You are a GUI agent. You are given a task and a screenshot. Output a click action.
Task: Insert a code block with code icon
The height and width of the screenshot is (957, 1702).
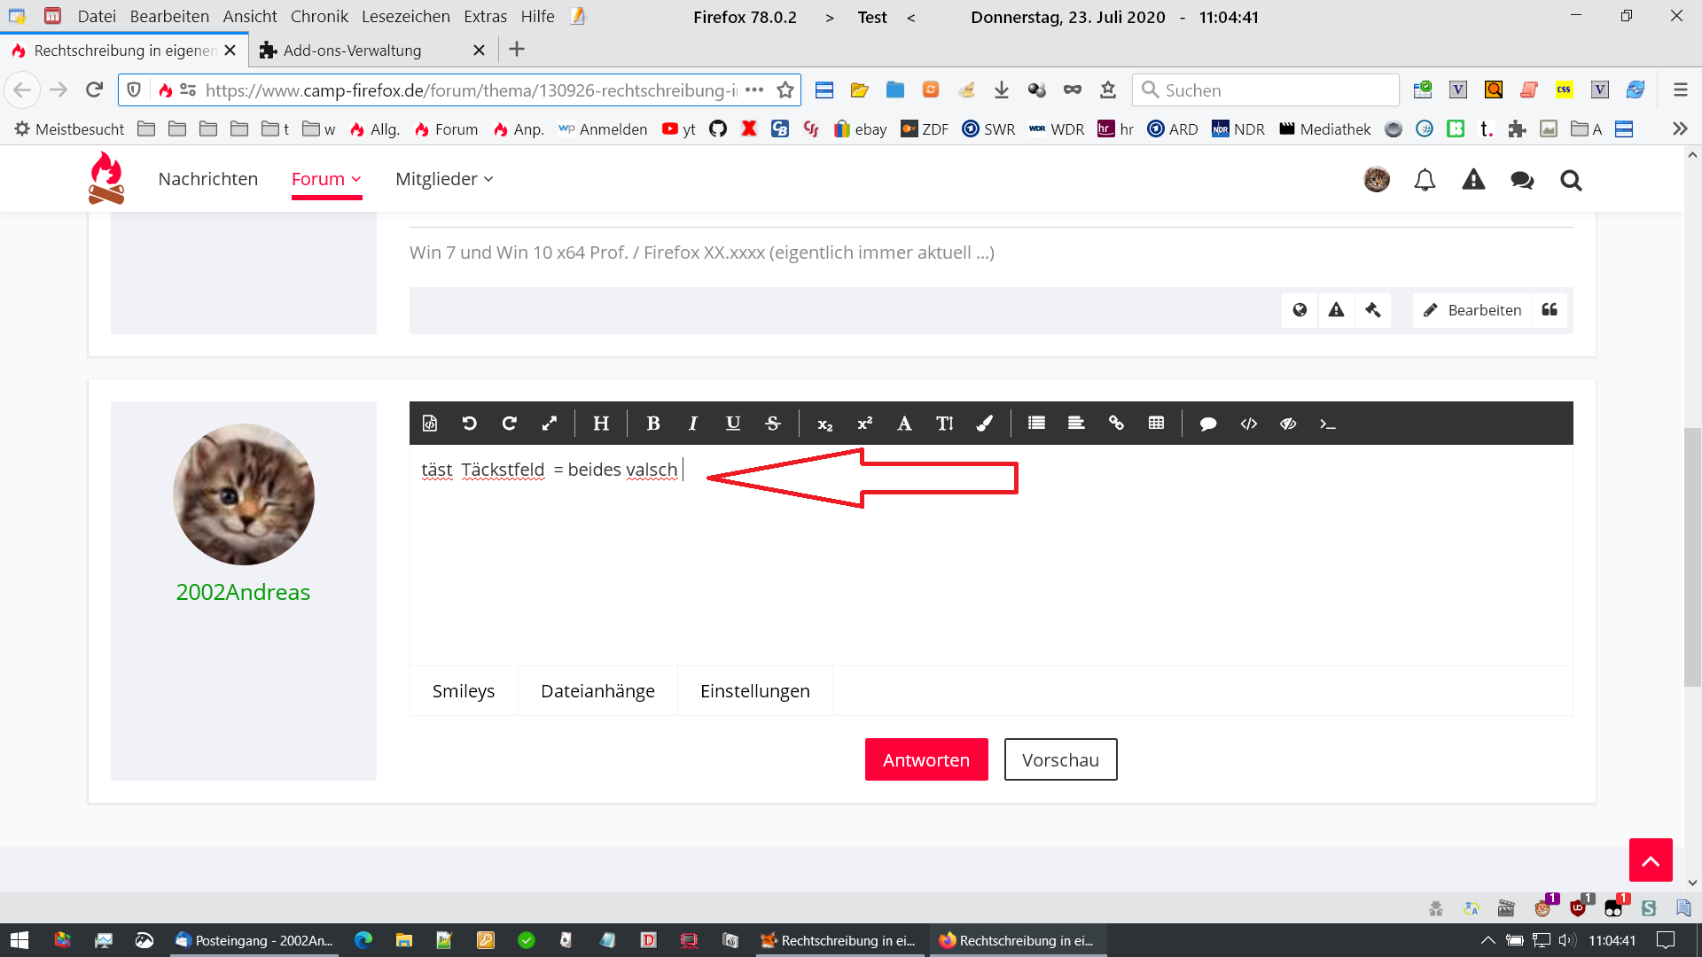point(1248,424)
